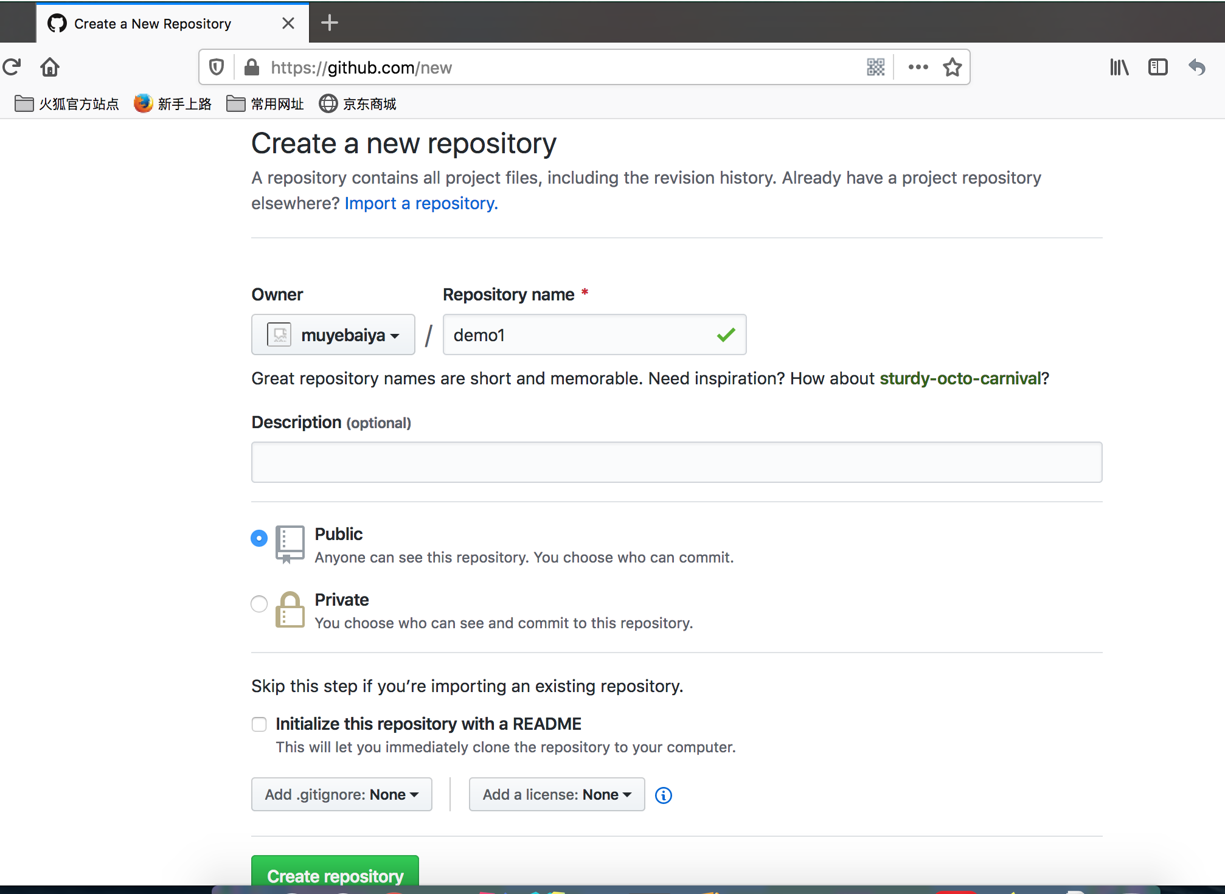
Task: Click the undo back-arrow toolbar icon
Action: click(x=1197, y=67)
